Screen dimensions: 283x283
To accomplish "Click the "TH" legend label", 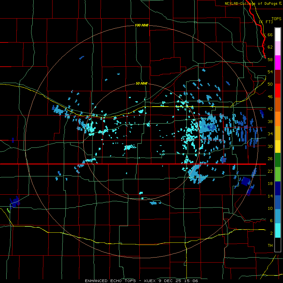I will tap(270, 246).
